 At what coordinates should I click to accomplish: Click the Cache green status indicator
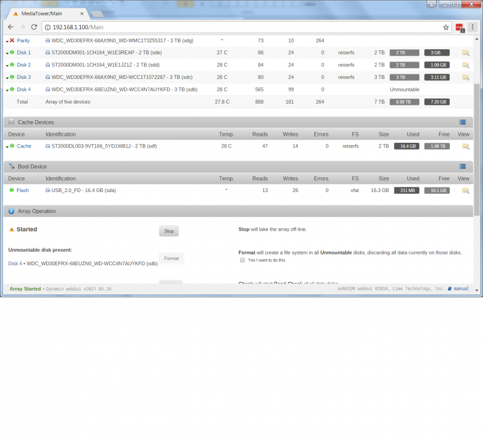click(12, 146)
